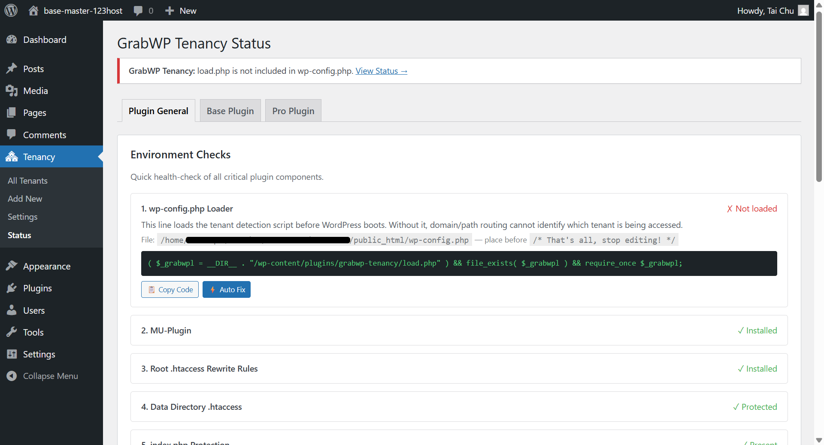Open Media from its sidebar icon
This screenshot has width=824, height=445.
(x=12, y=91)
